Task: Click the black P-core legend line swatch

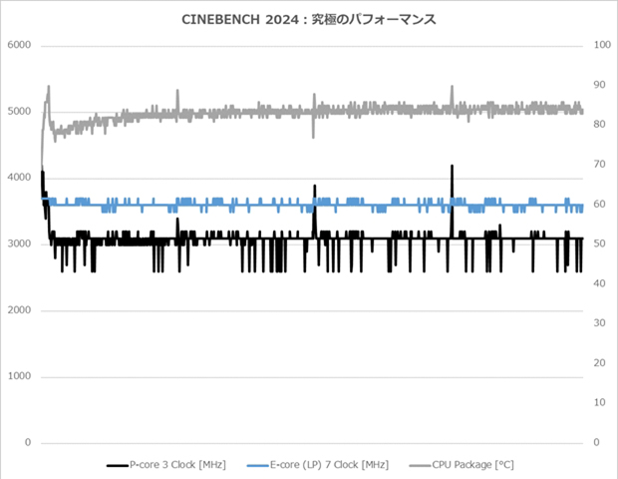Action: point(117,466)
